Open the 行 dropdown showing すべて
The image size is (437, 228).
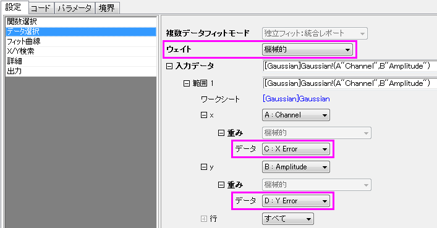coord(288,219)
